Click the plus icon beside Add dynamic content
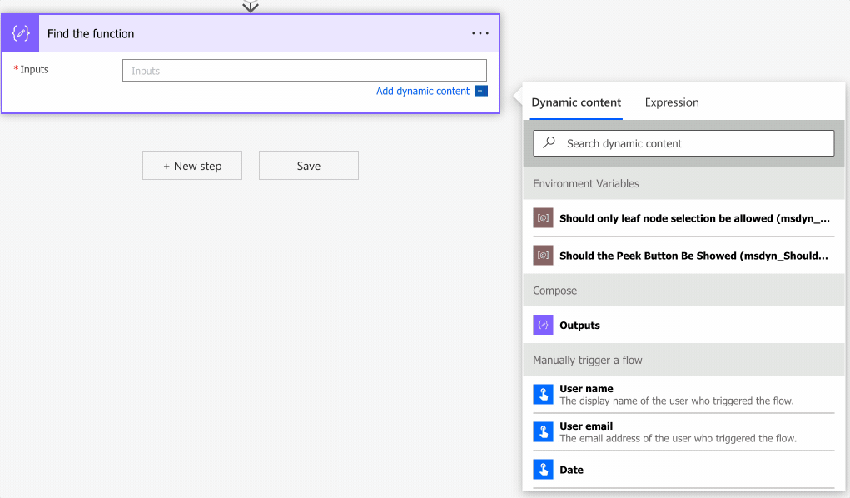The width and height of the screenshot is (850, 498). (480, 91)
